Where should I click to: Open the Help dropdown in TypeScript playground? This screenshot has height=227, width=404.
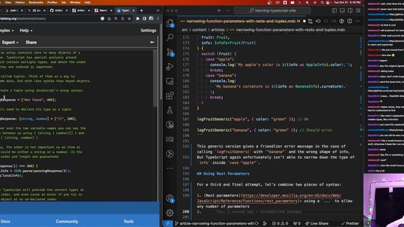tap(26, 30)
